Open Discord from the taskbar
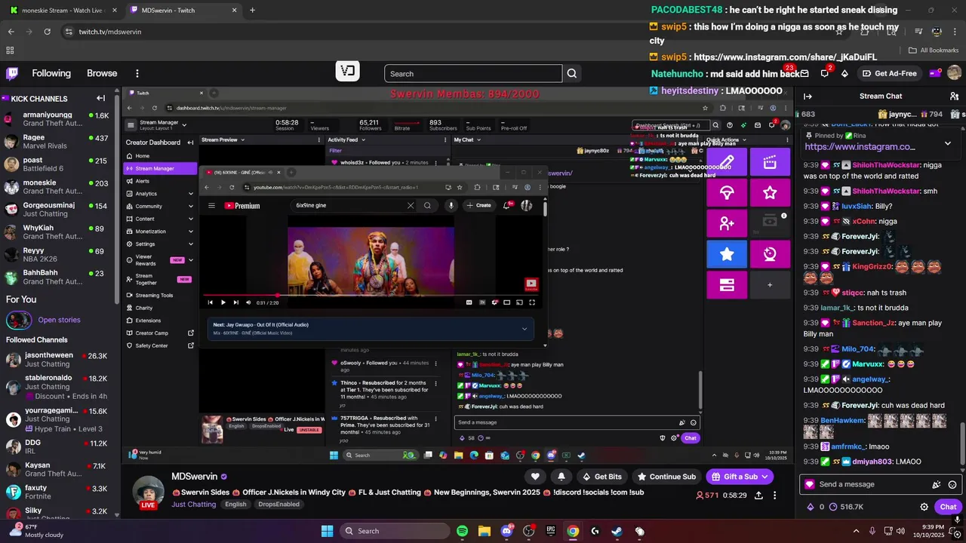The width and height of the screenshot is (966, 543). (x=506, y=531)
